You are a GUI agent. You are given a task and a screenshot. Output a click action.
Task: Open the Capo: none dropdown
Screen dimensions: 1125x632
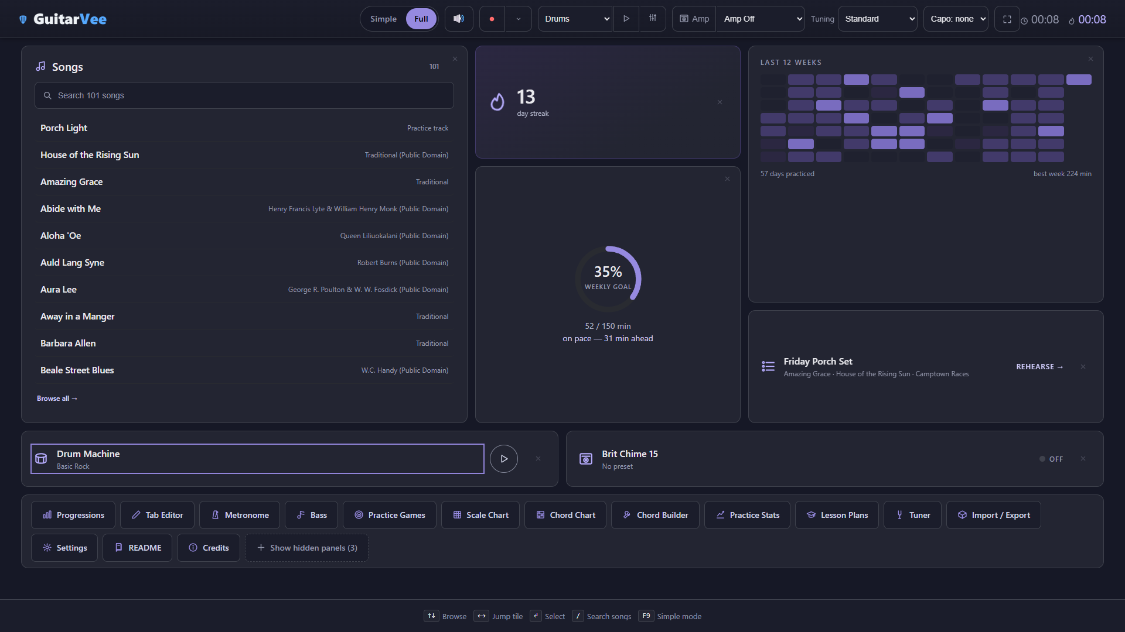(x=956, y=19)
